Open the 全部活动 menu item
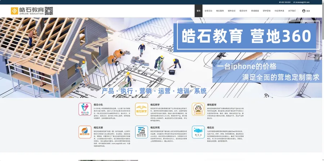Screen dimensions: 324x161 [x=208, y=11]
